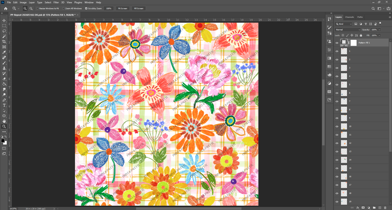Select the Eraser tool

[x=4, y=79]
